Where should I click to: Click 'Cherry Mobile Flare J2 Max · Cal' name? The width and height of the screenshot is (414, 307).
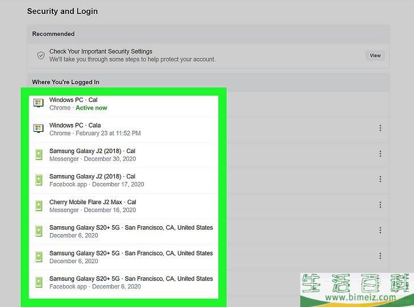(x=93, y=202)
